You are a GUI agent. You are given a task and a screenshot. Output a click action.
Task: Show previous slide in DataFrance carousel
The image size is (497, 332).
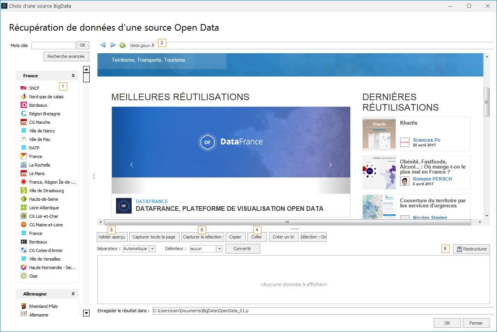click(131, 165)
